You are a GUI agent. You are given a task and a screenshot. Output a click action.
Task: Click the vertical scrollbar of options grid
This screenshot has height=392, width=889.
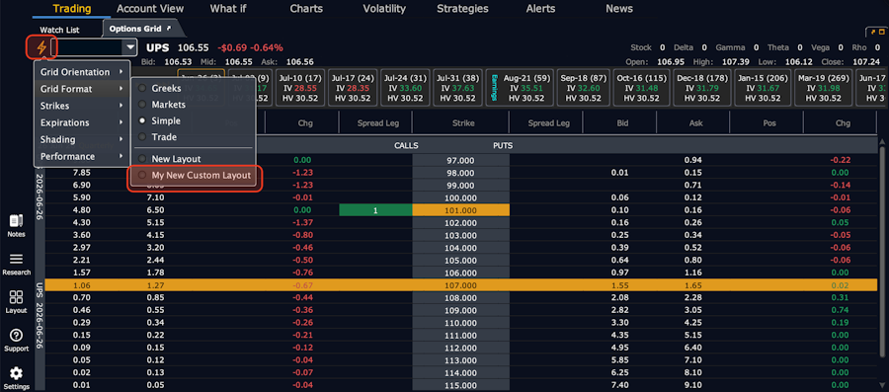coord(882,264)
